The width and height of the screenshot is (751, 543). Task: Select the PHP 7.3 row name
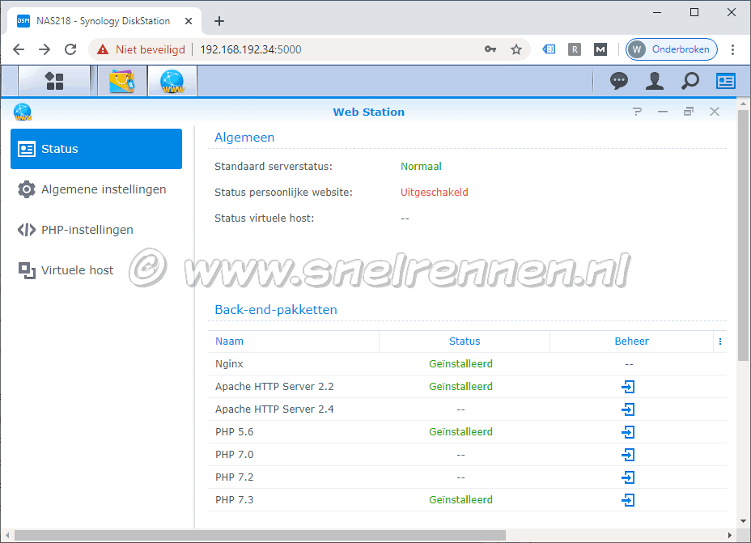click(234, 500)
